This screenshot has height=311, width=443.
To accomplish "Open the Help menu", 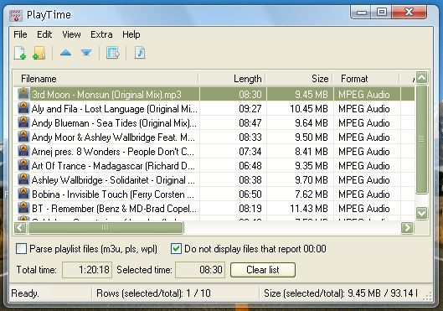I will pos(131,34).
